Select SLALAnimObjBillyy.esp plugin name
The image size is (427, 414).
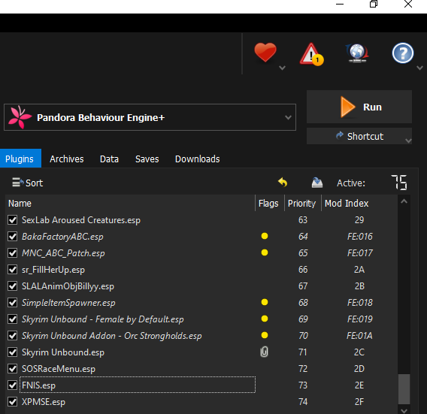(x=68, y=286)
